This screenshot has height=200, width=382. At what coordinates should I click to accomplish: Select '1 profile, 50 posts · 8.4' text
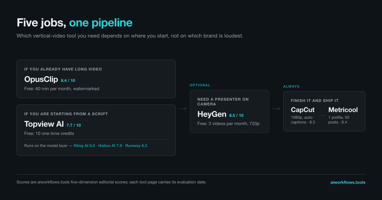339,120
